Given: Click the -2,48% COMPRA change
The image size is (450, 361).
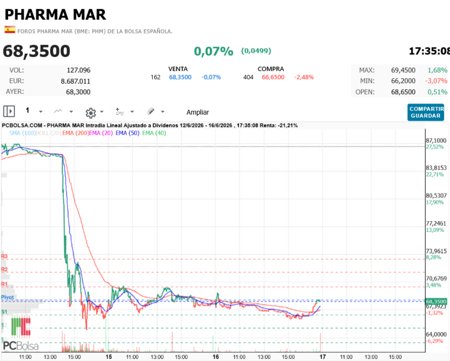Looking at the screenshot, I should pyautogui.click(x=304, y=78).
